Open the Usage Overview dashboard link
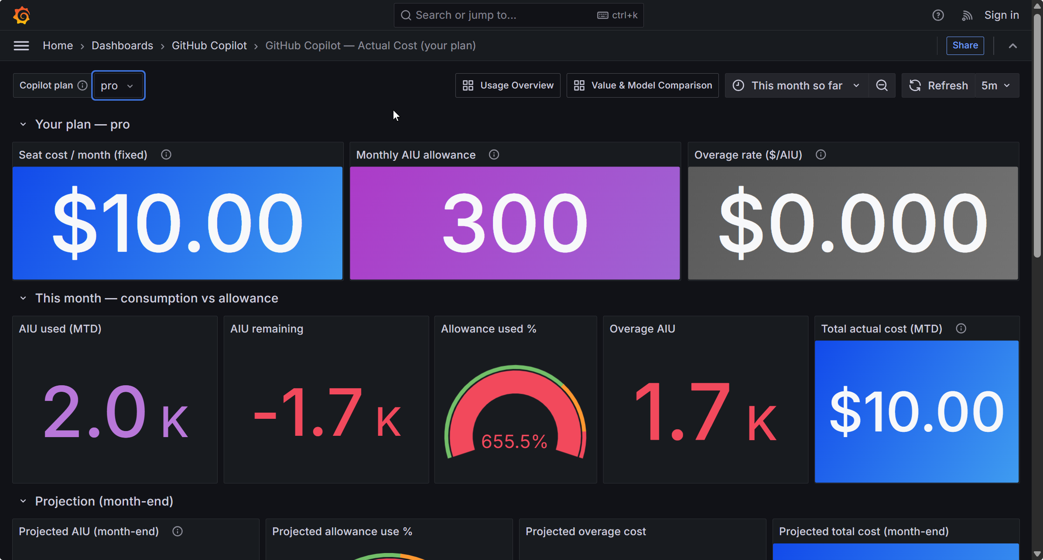The image size is (1043, 560). 508,85
